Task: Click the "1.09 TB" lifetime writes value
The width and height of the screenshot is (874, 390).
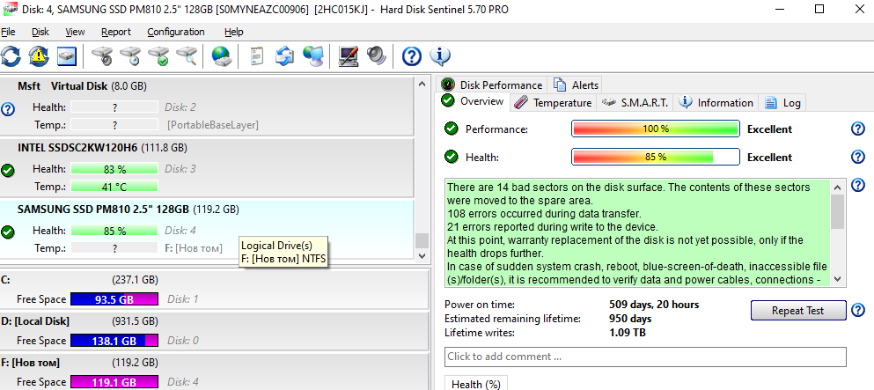Action: click(628, 333)
